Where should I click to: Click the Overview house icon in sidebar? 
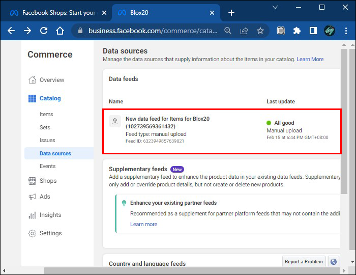[33, 80]
